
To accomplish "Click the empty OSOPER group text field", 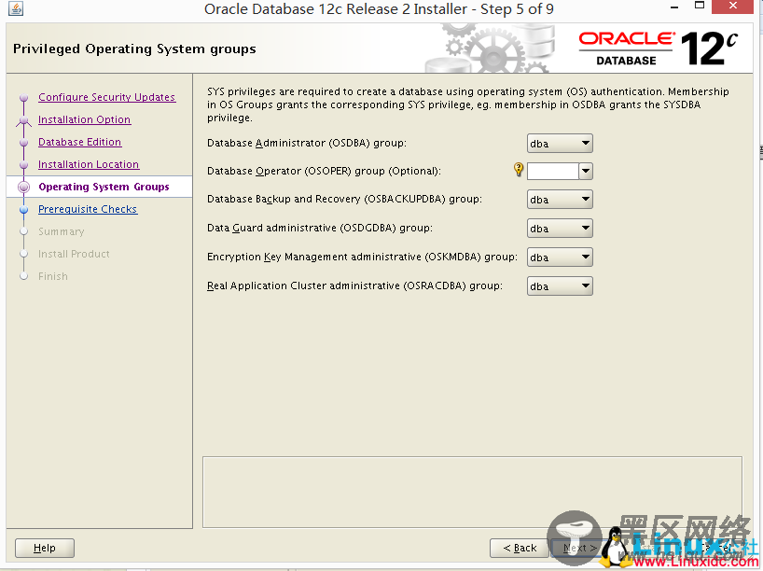I will pos(553,171).
